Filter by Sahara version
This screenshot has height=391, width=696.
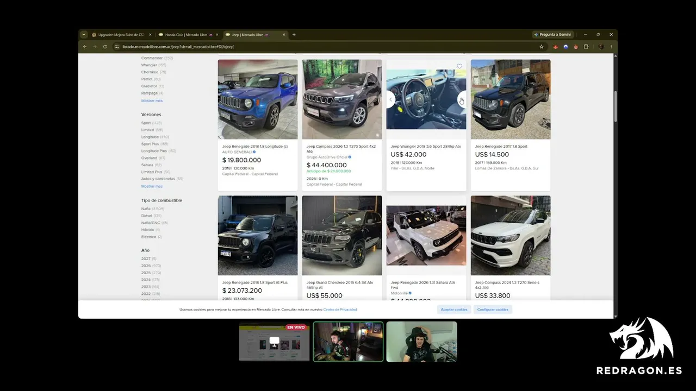pos(152,165)
